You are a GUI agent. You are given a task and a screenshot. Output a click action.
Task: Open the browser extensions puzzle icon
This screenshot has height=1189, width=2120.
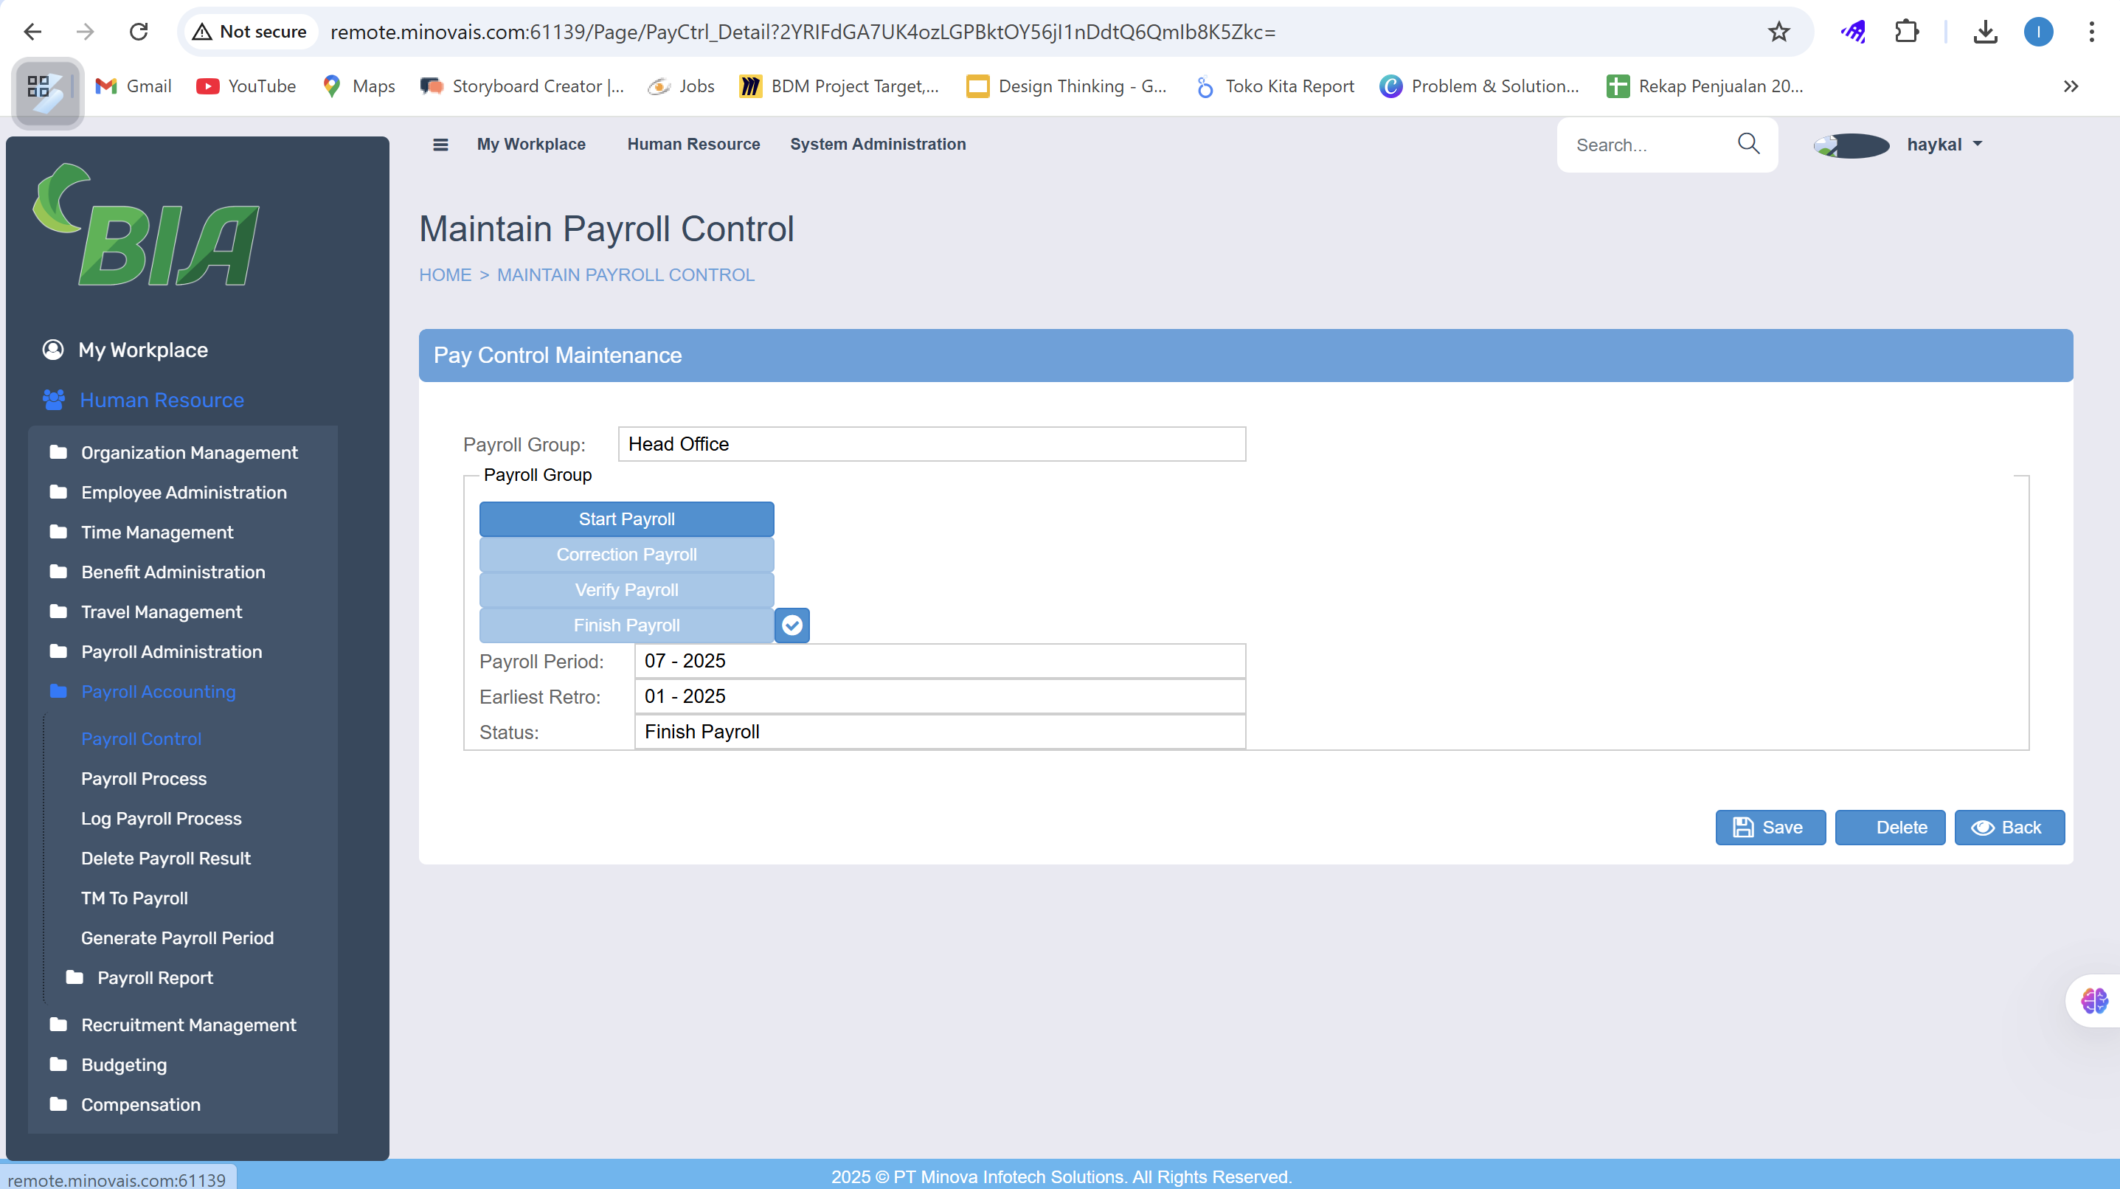[x=1906, y=31]
